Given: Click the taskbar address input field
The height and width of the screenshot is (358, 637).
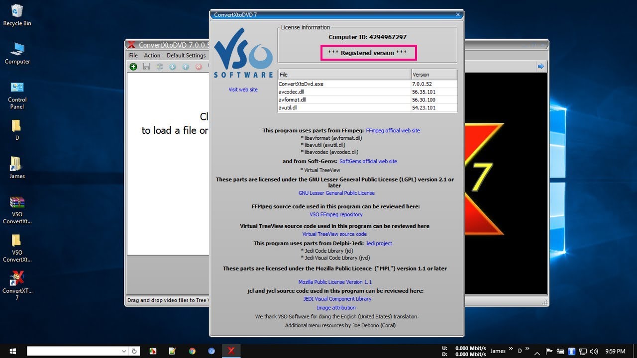Looking at the screenshot, I should click(x=73, y=351).
